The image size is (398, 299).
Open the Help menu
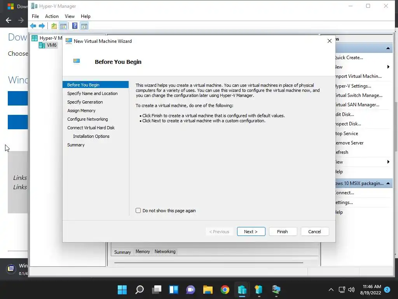(86, 16)
